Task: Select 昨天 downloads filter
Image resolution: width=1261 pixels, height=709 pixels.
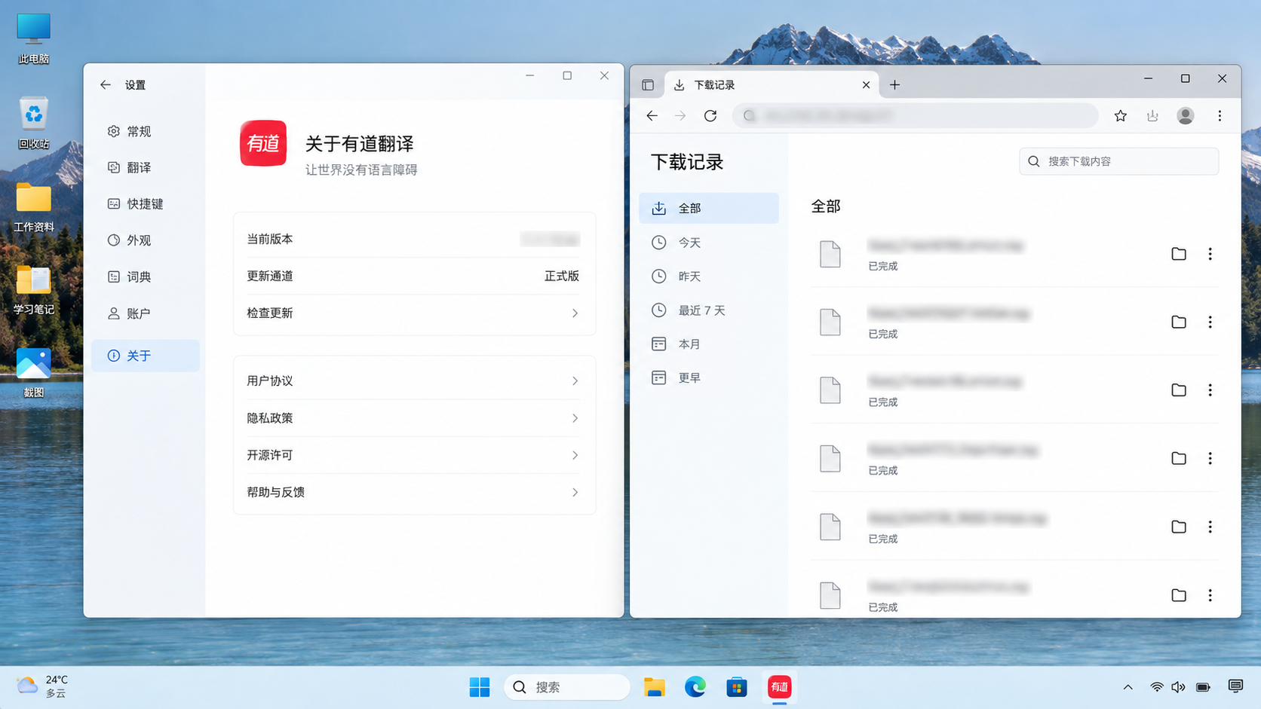Action: point(708,277)
